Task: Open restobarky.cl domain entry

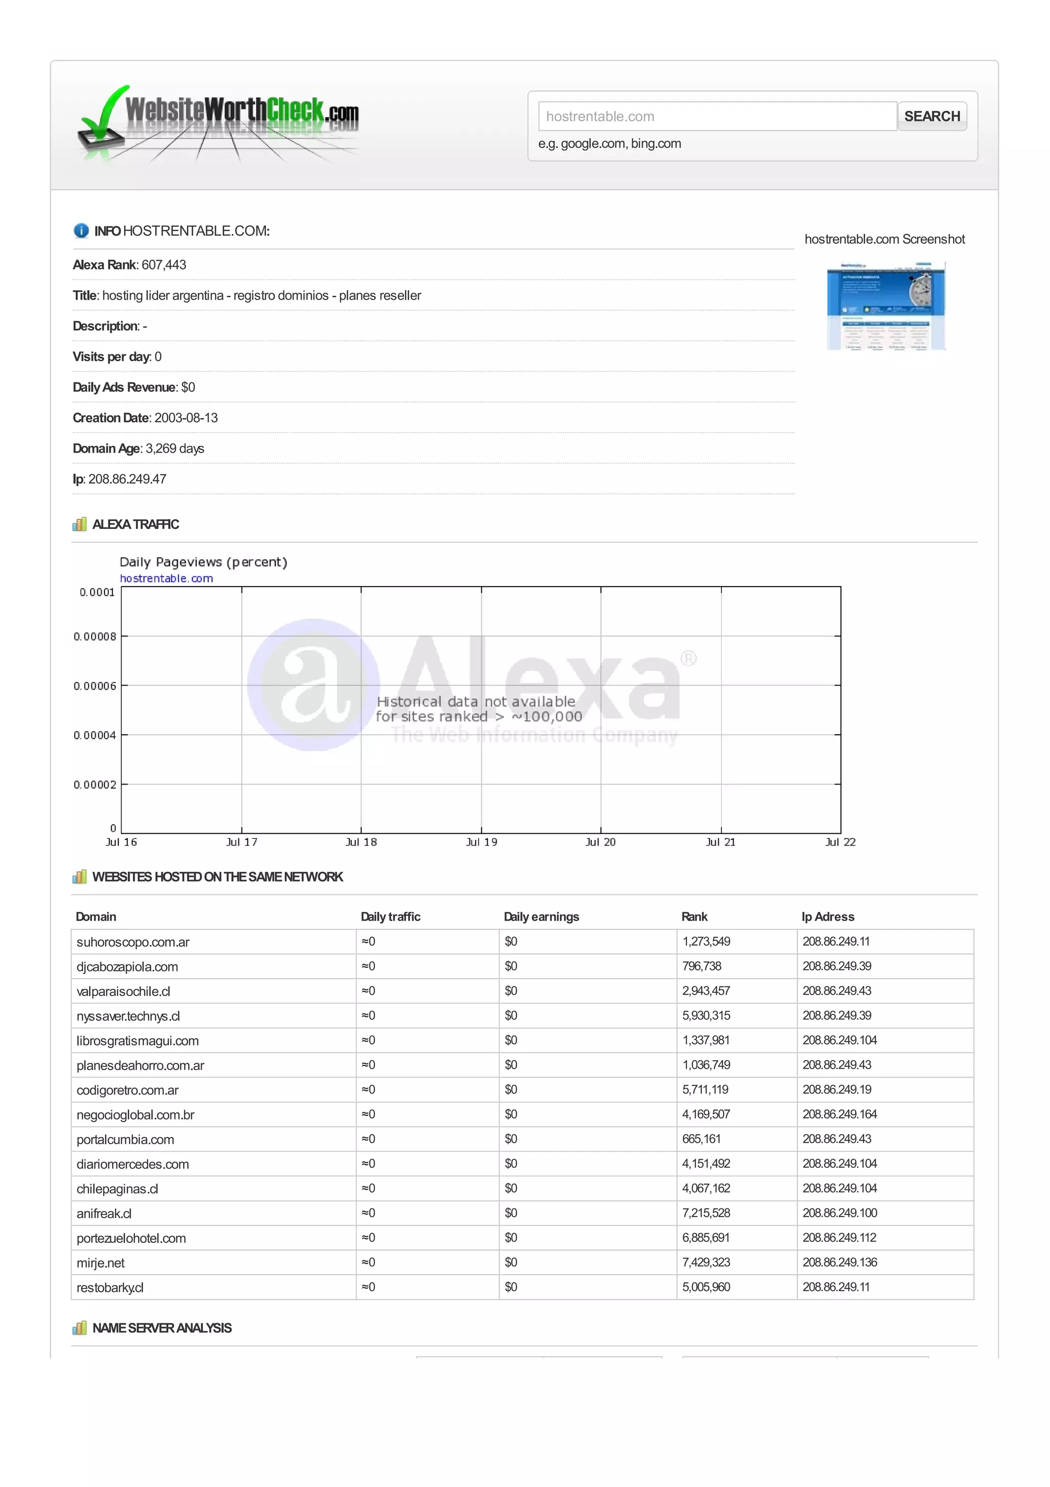Action: click(x=109, y=1287)
